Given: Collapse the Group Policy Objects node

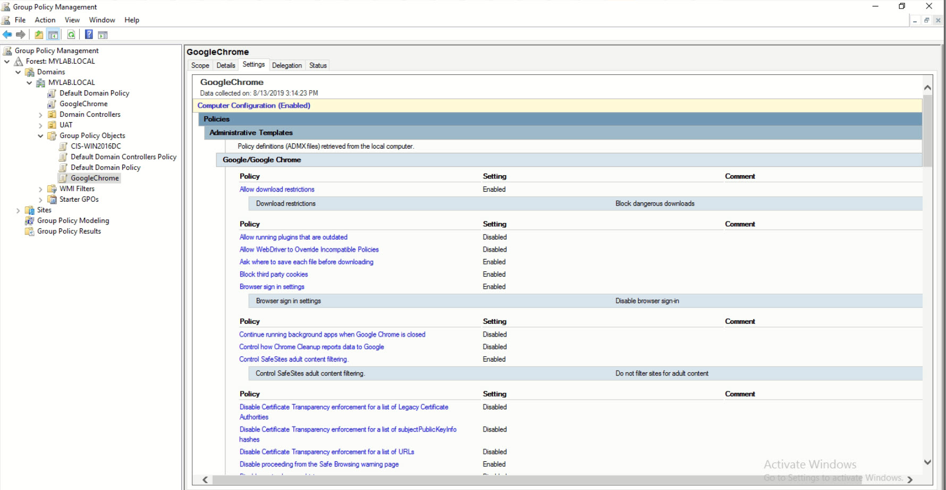Looking at the screenshot, I should (x=40, y=136).
